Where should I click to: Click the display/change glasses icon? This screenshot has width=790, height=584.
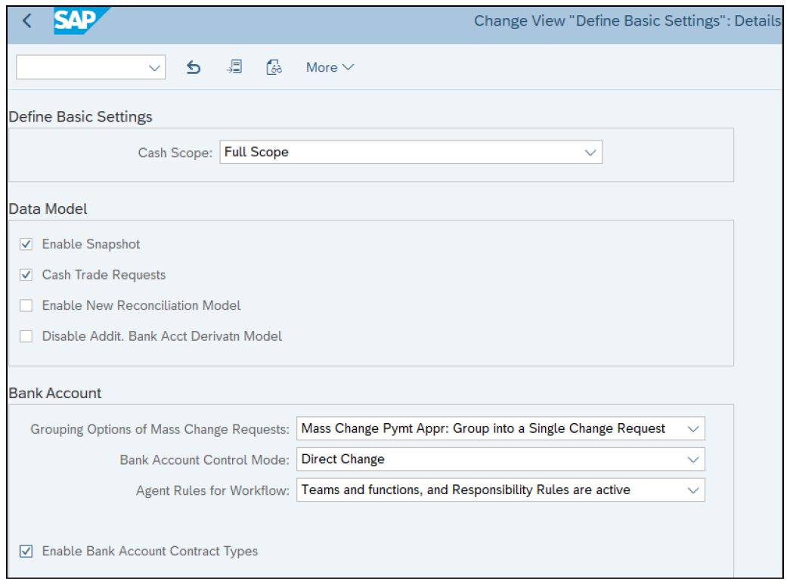click(x=274, y=67)
